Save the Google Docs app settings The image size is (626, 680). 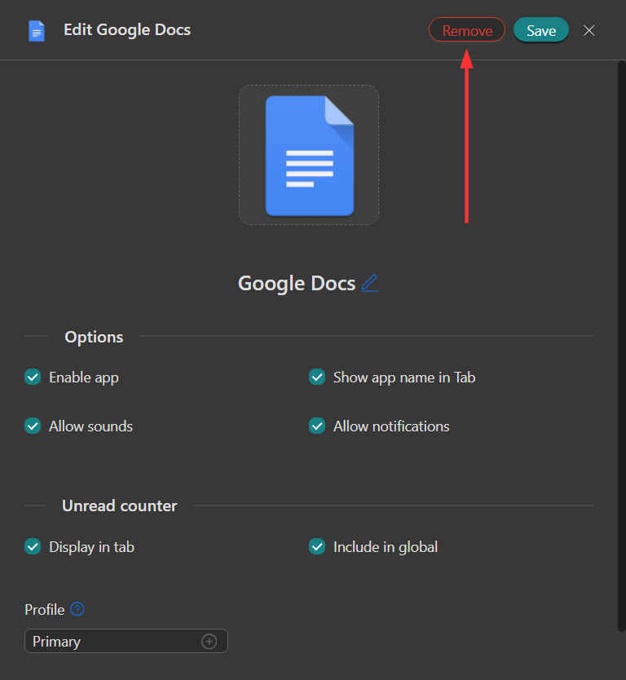[x=541, y=30]
